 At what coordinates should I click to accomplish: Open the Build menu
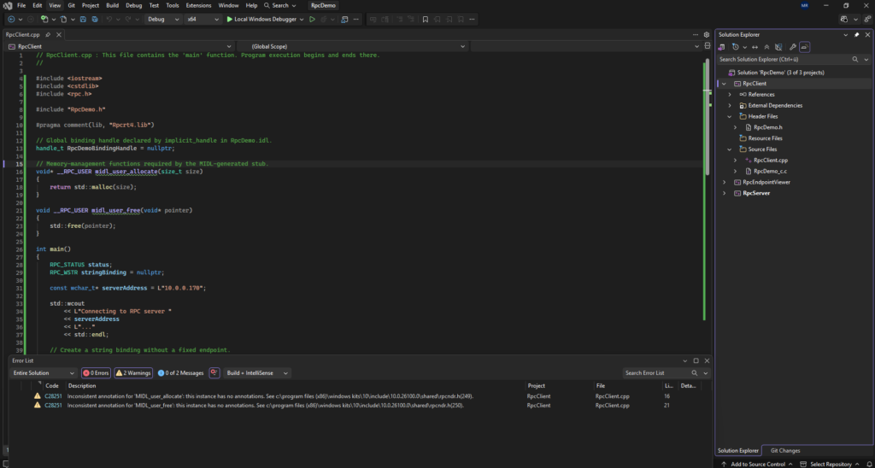pyautogui.click(x=112, y=5)
